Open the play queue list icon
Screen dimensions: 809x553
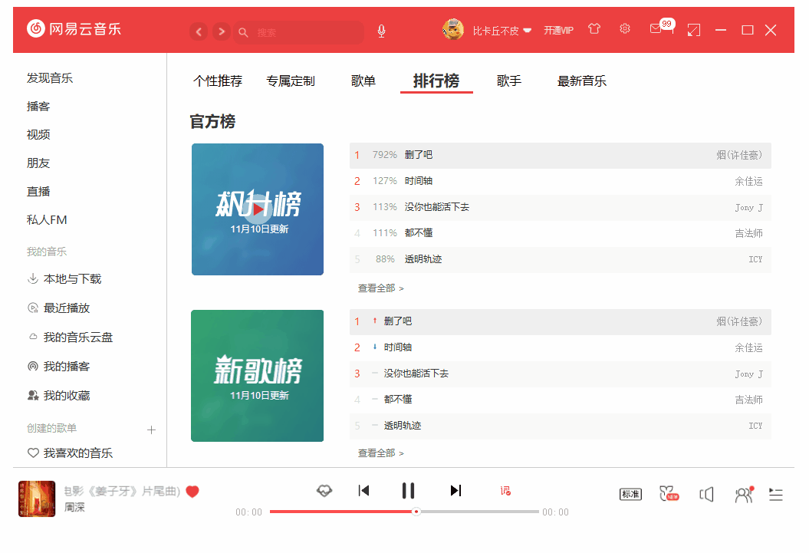pos(776,495)
